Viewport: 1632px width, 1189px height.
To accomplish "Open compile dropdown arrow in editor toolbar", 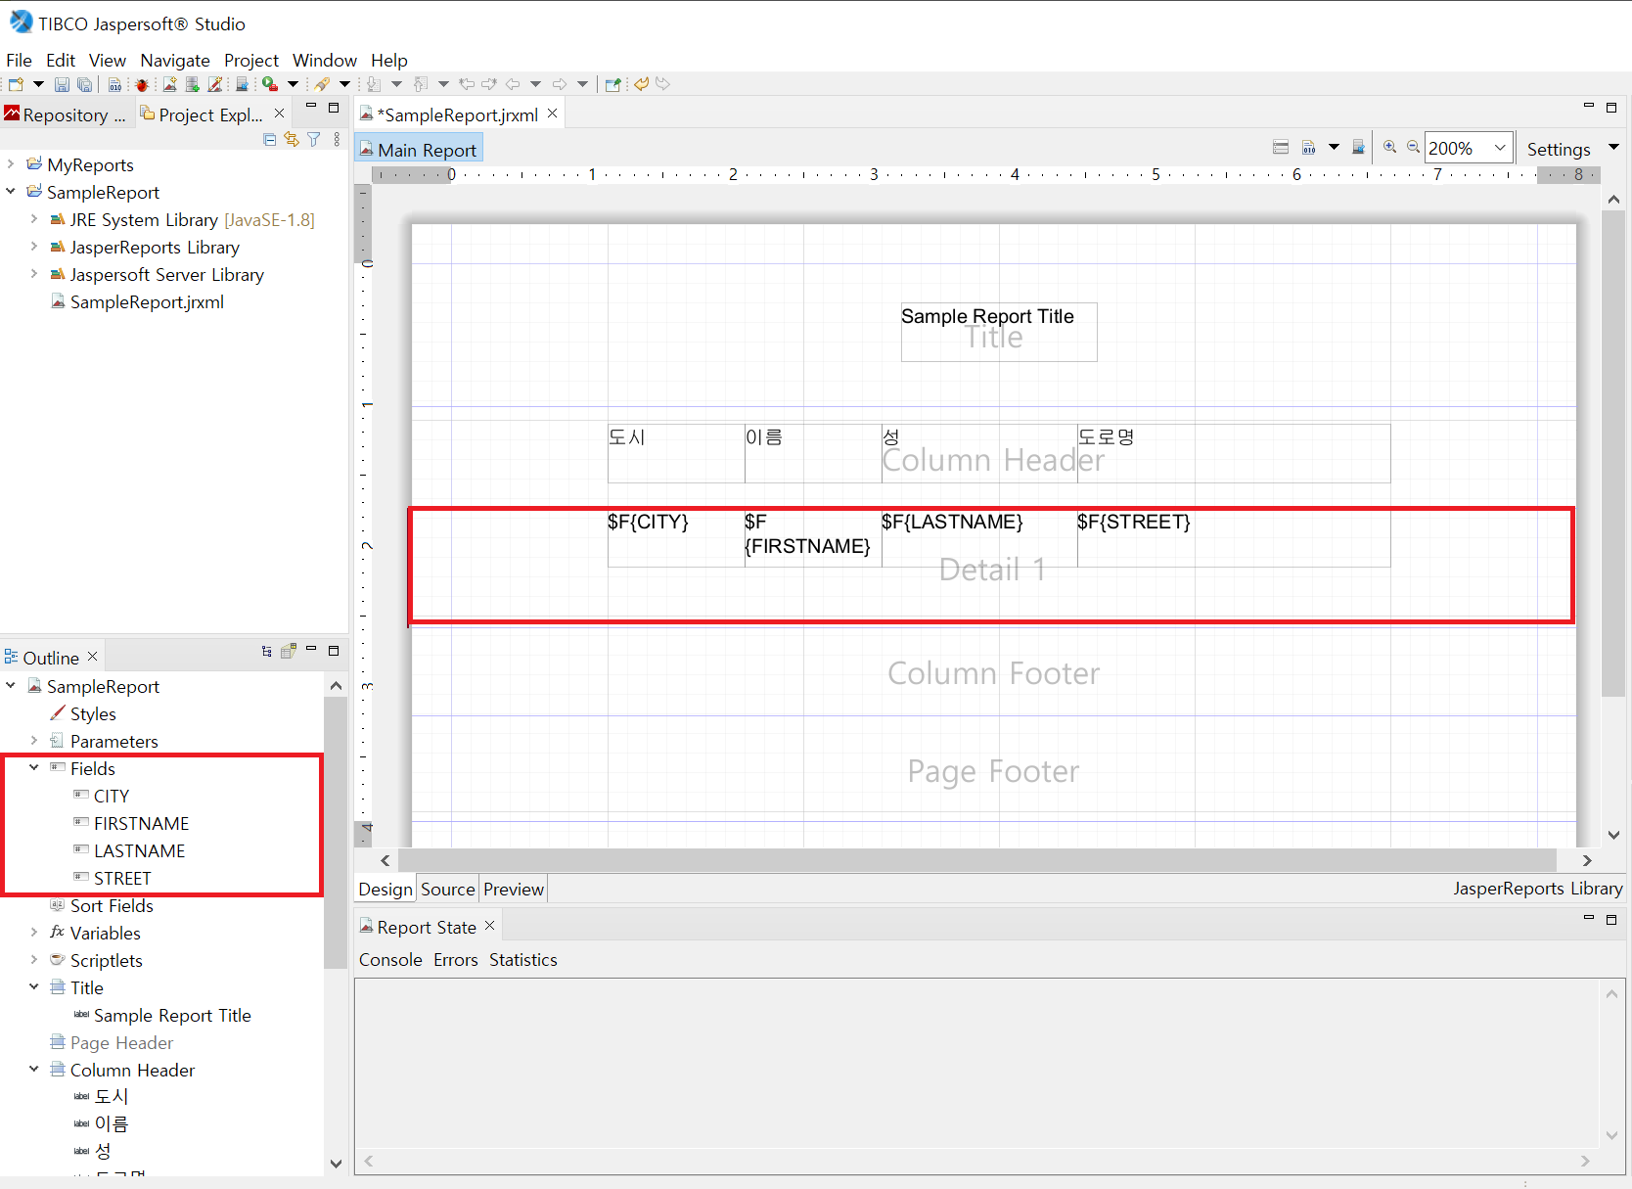I will click(1334, 148).
